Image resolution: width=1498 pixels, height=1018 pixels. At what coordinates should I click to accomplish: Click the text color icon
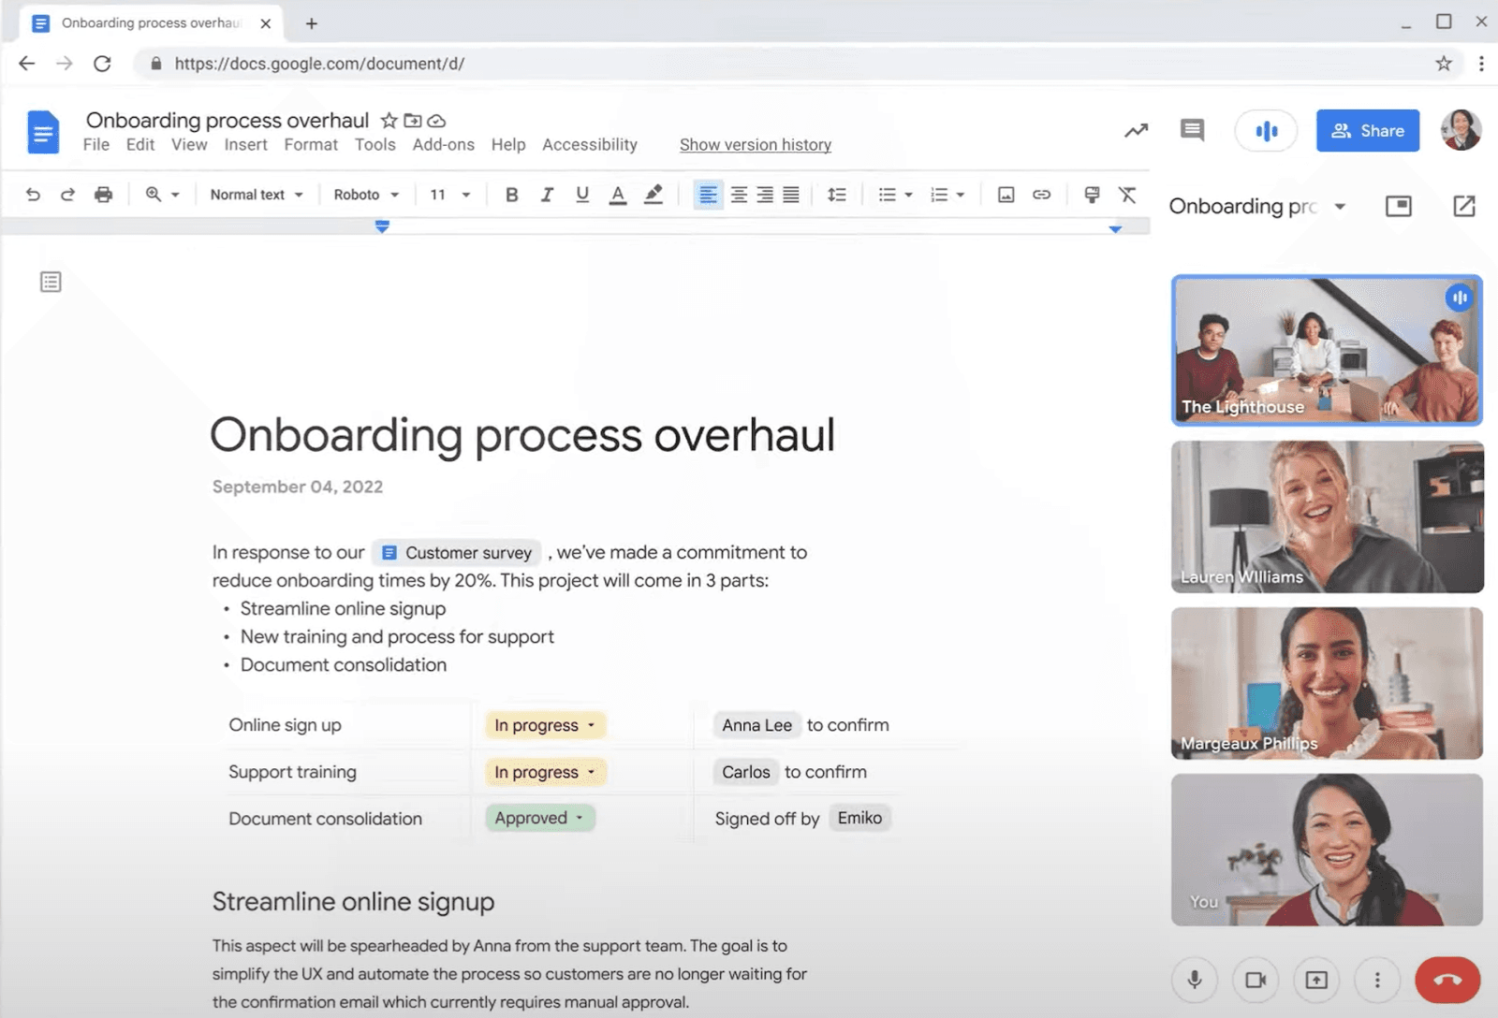(618, 195)
